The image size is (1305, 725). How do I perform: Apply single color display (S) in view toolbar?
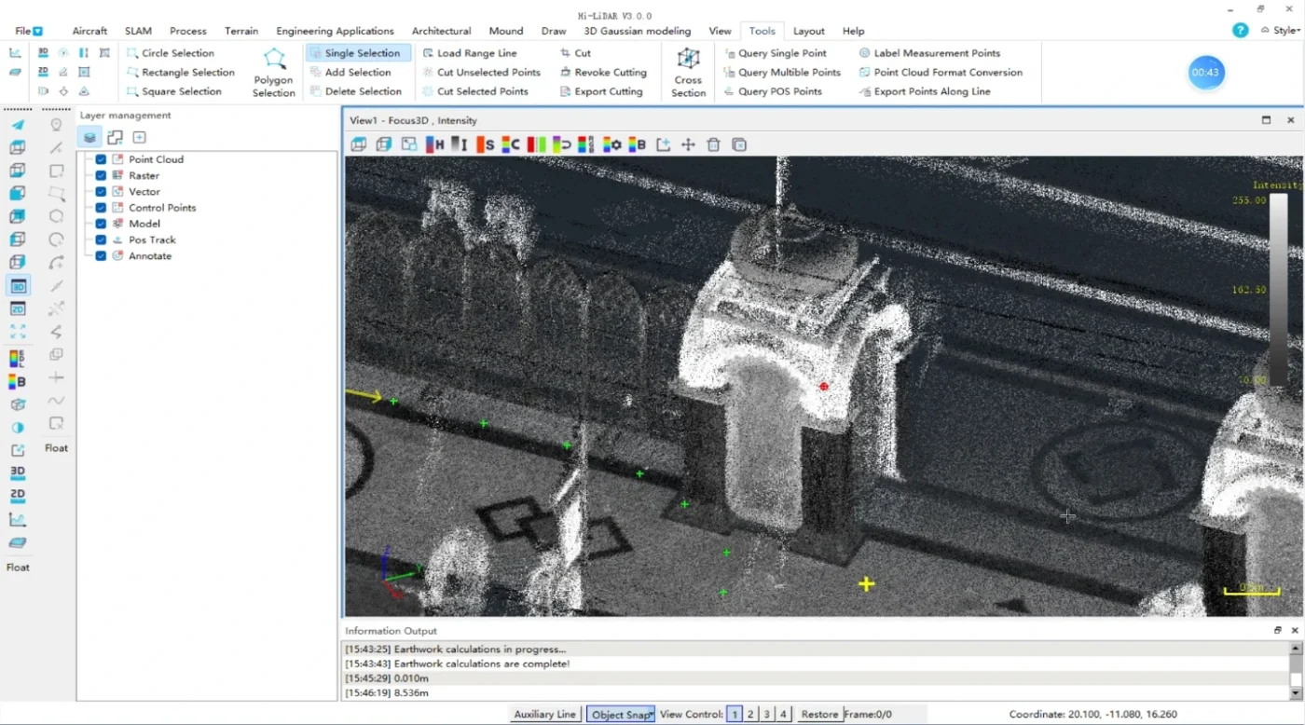point(485,144)
